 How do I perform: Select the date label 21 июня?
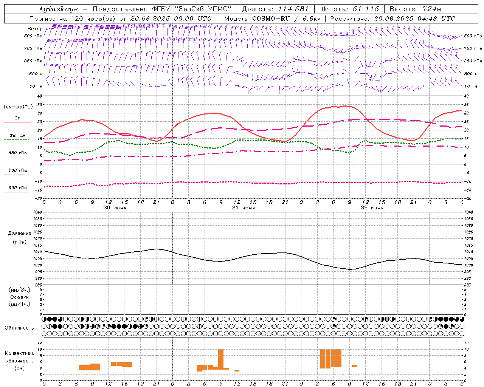pos(244,208)
